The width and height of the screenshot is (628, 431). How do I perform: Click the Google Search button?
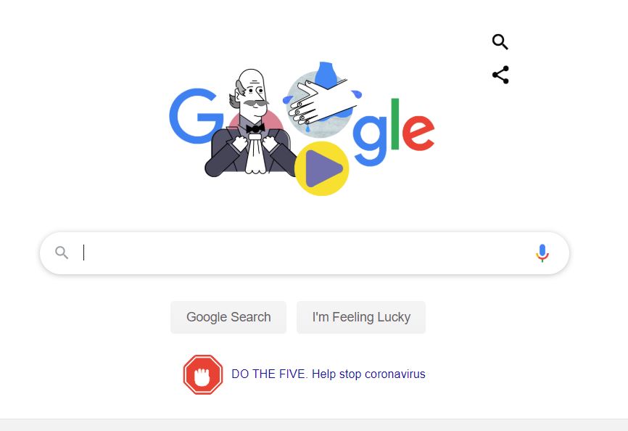pos(228,317)
